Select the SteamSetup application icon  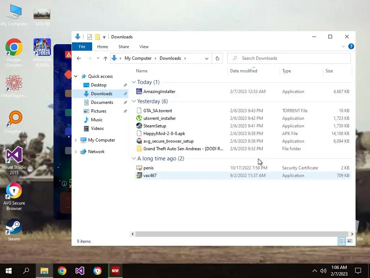[139, 126]
